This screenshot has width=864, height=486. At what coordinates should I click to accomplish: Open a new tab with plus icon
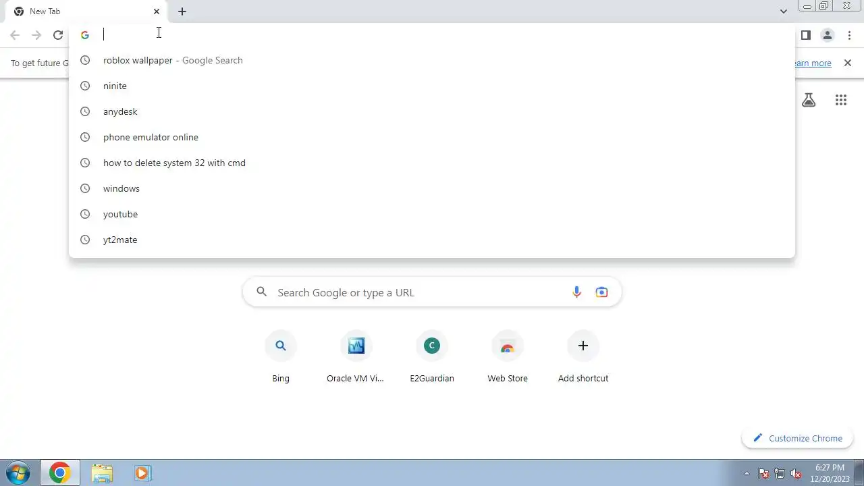182,11
